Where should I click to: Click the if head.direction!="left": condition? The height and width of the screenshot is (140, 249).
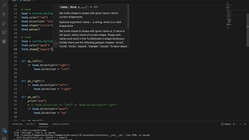48,85
